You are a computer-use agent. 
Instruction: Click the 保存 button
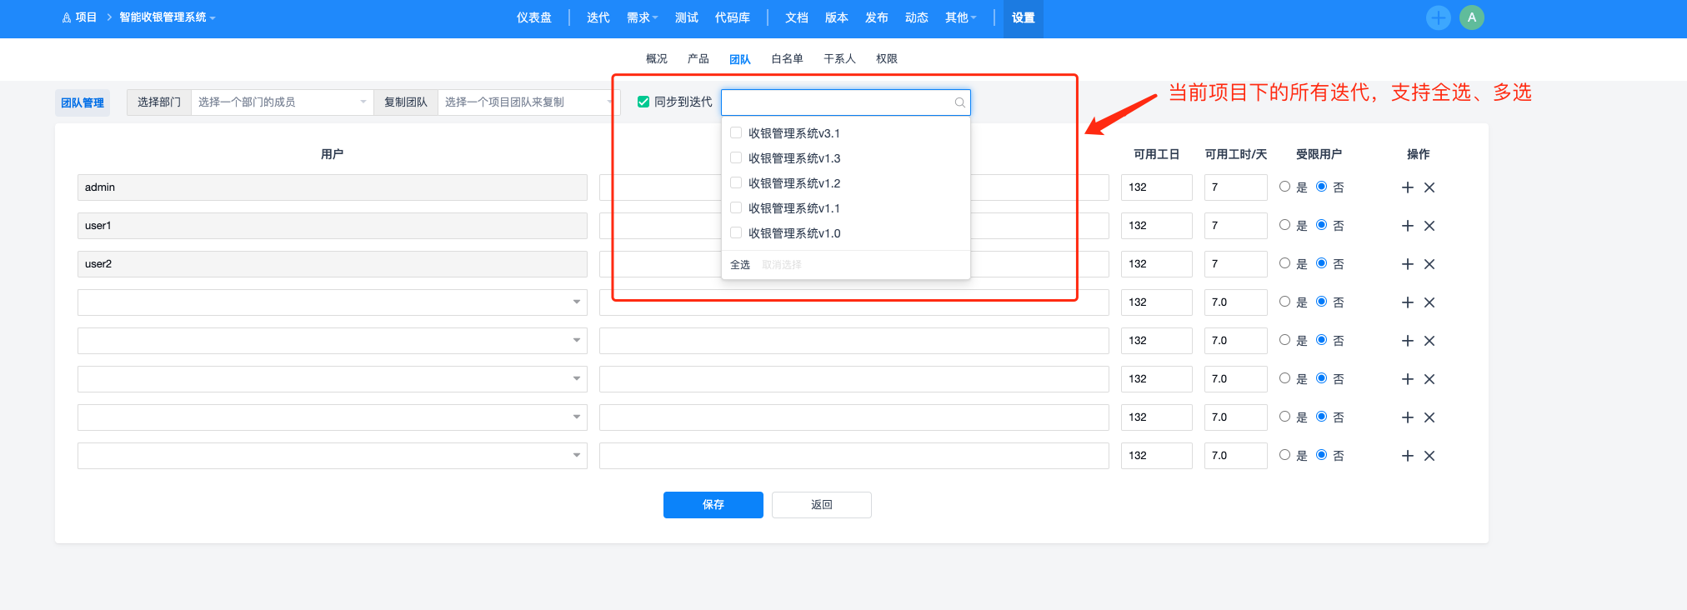pyautogui.click(x=713, y=505)
